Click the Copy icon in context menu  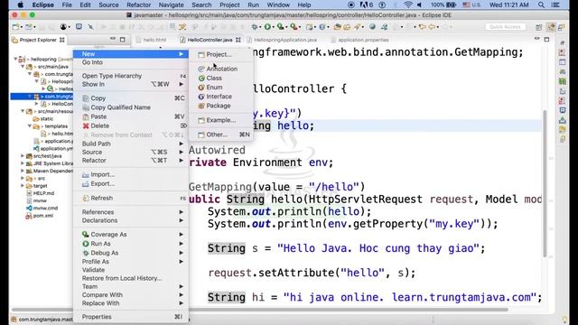pos(86,98)
